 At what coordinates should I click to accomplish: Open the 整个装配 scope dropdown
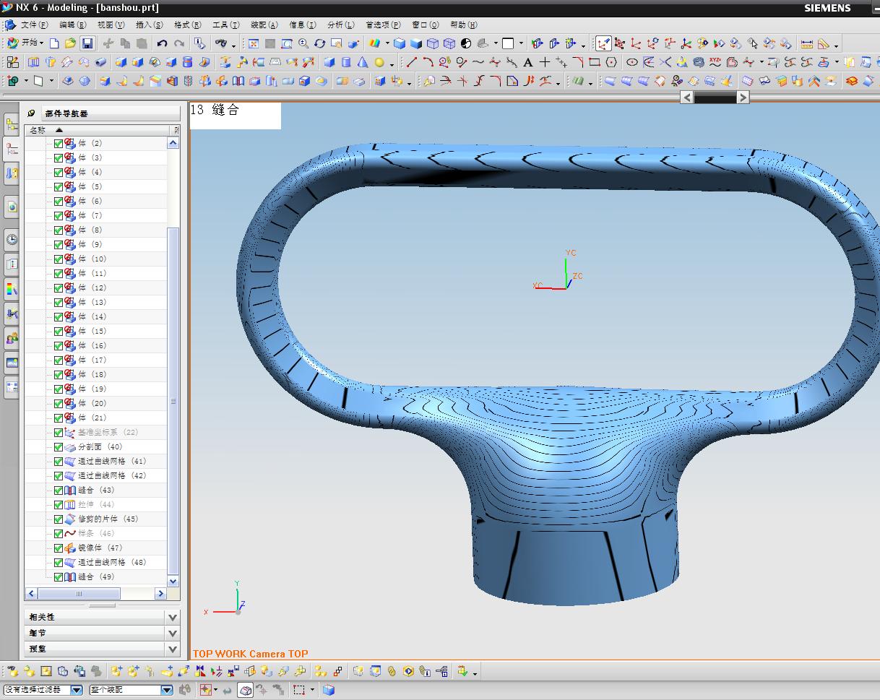pos(166,690)
